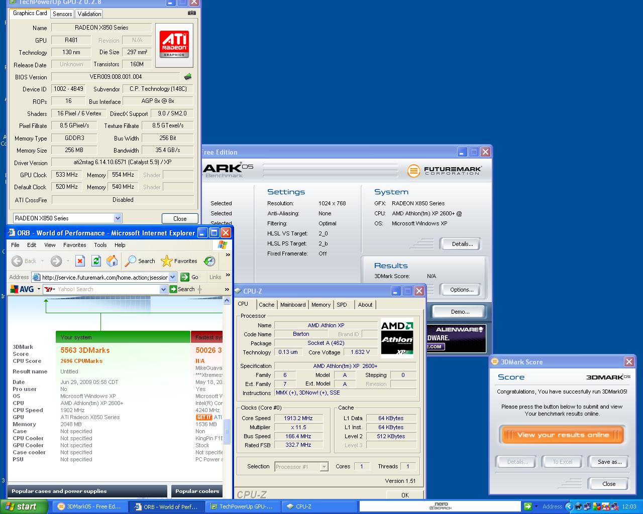Click the AVG logo in the IE toolbar
The width and height of the screenshot is (643, 514).
pos(22,289)
